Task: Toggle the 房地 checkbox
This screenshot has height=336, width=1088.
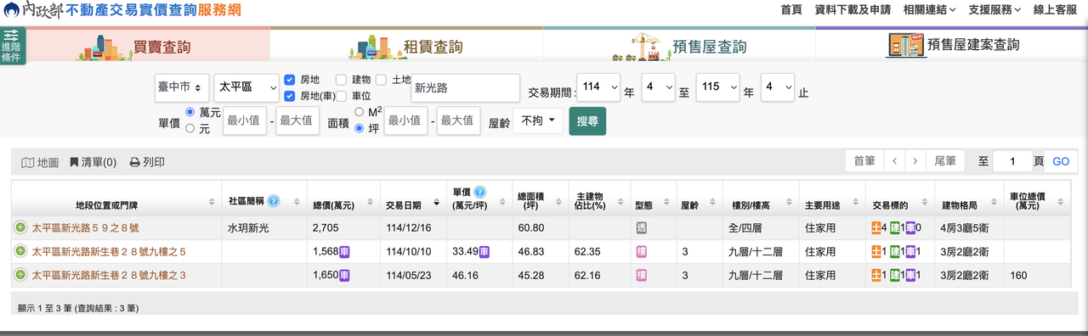Action: pyautogui.click(x=290, y=80)
